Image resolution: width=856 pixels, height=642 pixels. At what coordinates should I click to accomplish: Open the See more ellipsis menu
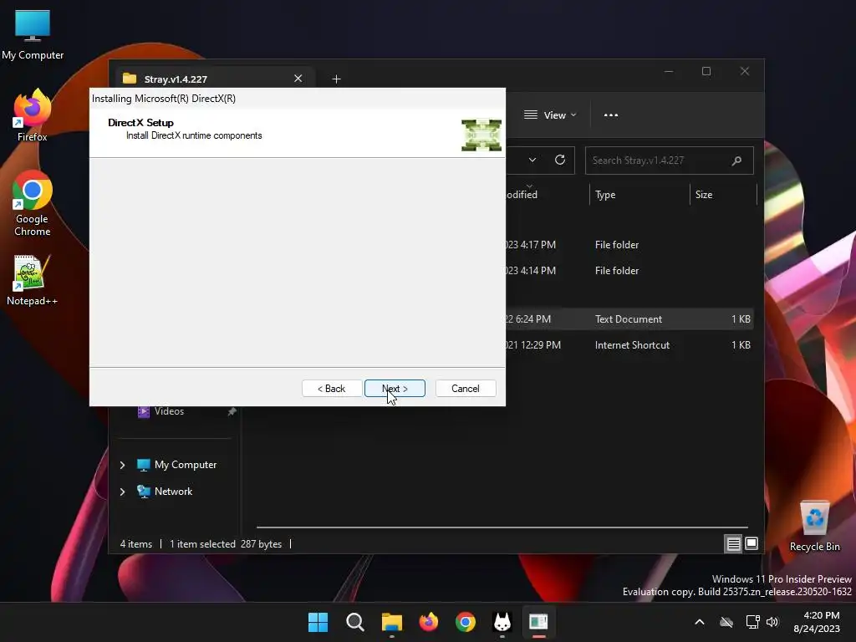coord(611,115)
